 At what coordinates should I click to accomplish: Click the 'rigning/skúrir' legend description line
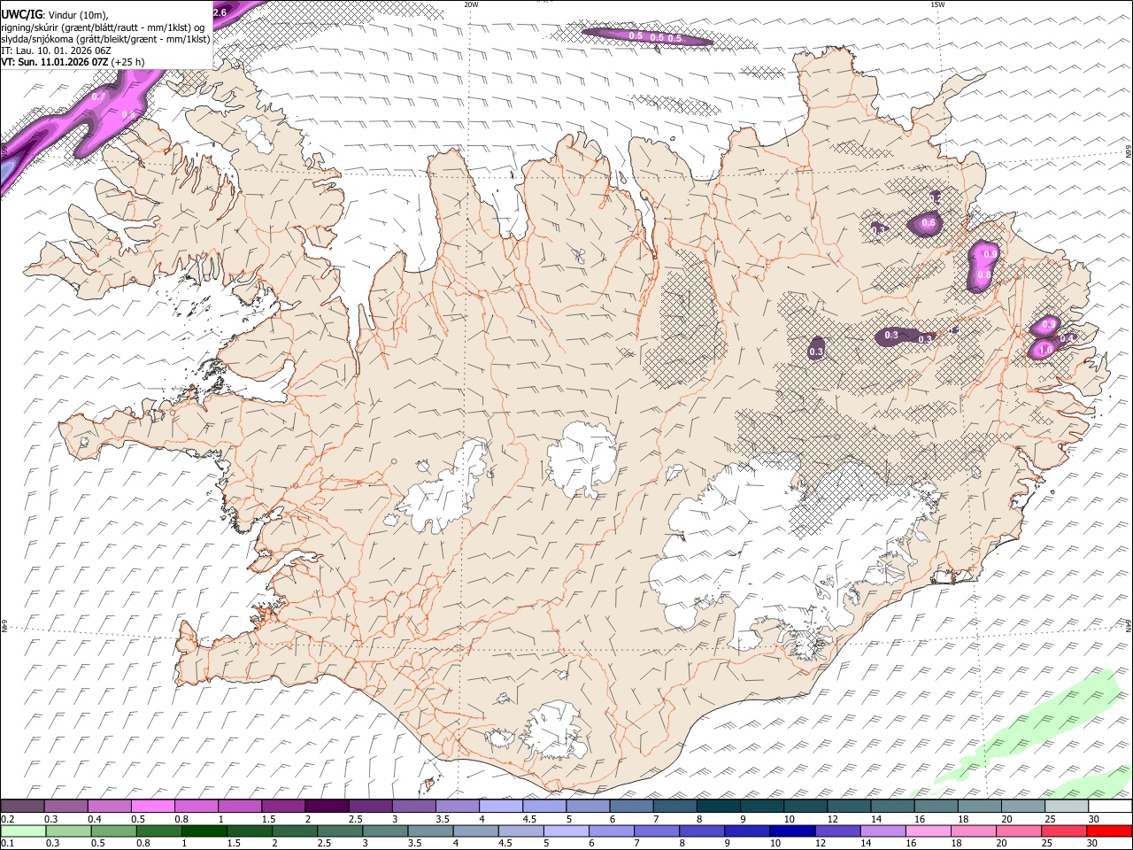(103, 27)
